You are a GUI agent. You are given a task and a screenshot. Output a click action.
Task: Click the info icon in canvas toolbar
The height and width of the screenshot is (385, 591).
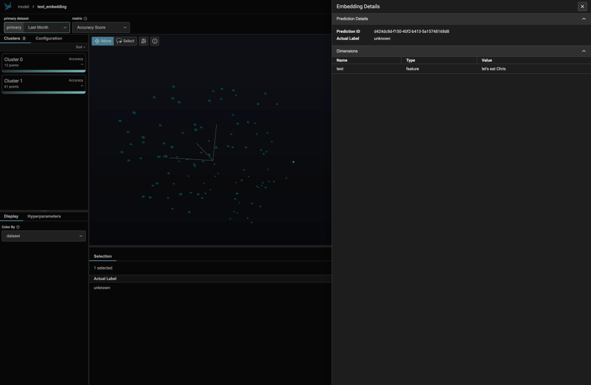[154, 41]
